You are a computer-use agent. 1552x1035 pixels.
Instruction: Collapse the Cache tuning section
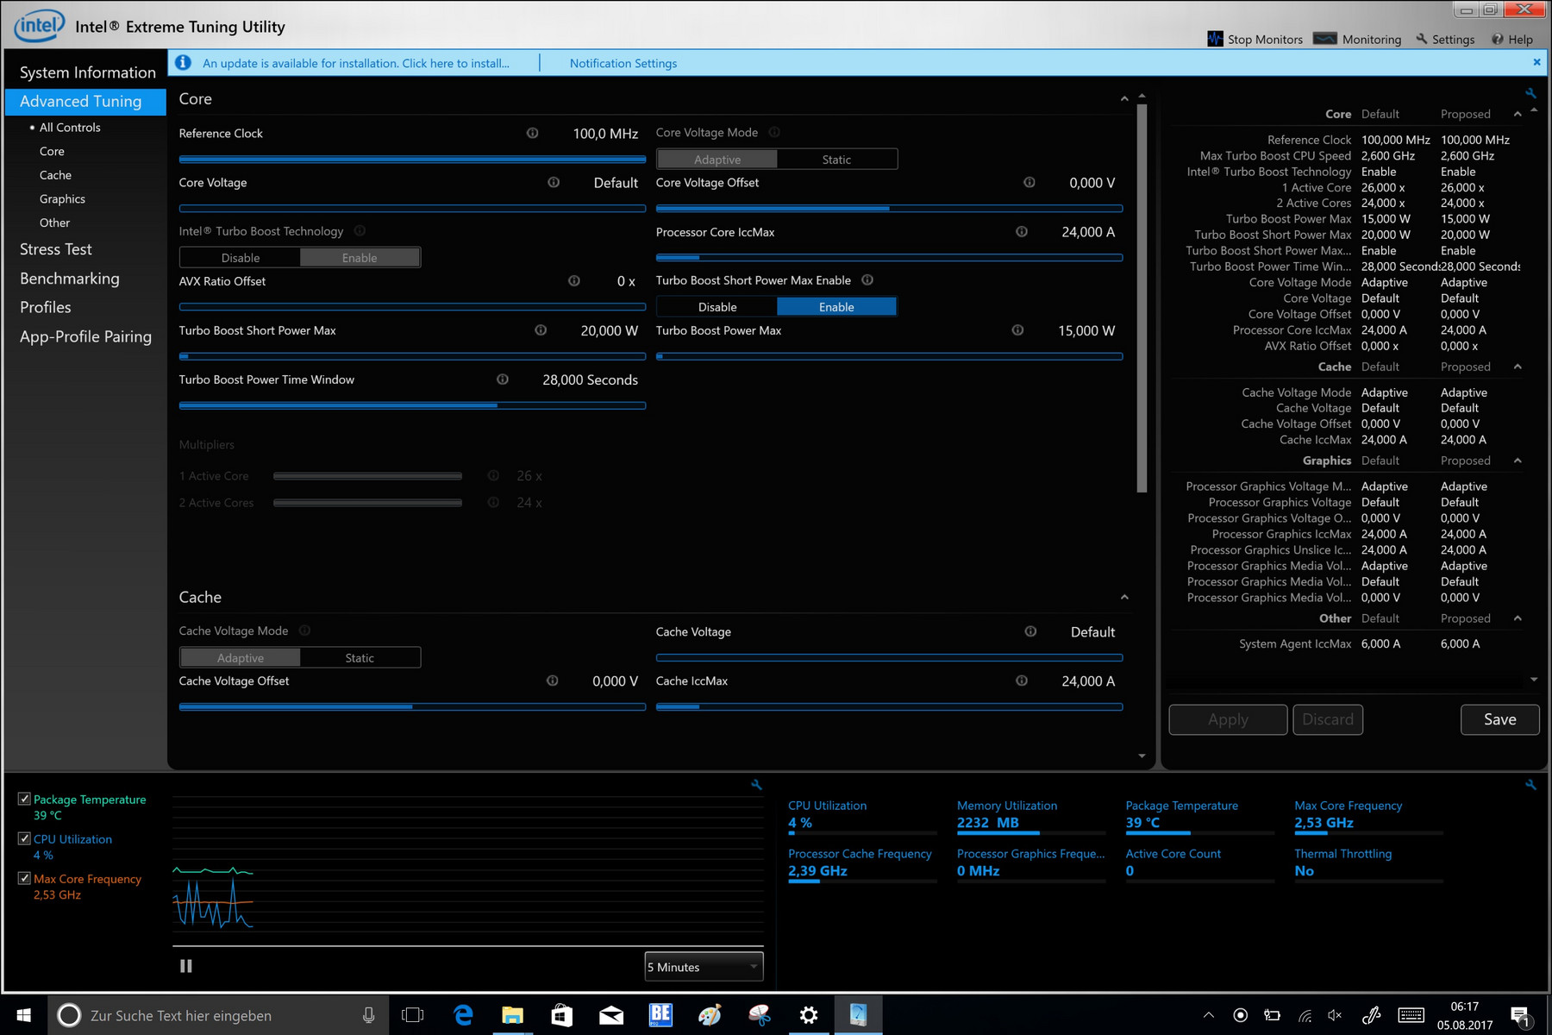pyautogui.click(x=1124, y=597)
